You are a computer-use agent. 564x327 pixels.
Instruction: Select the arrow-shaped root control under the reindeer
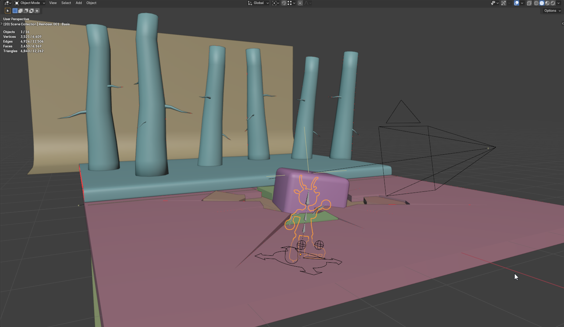(298, 261)
